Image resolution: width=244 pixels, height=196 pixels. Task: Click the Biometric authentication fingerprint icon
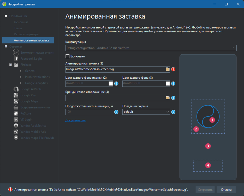tap(16, 53)
